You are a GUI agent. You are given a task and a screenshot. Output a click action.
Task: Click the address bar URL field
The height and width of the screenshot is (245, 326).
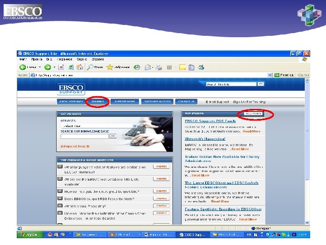pos(151,75)
